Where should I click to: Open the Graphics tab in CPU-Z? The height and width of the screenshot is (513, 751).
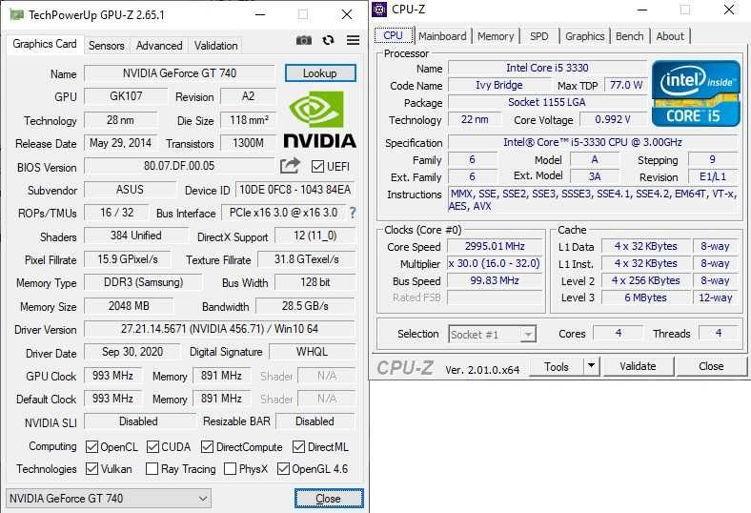point(585,36)
